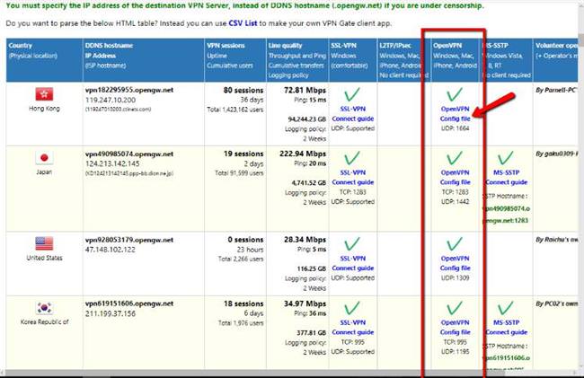Click the OpenVPN column header
The image size is (584, 378).
point(455,60)
